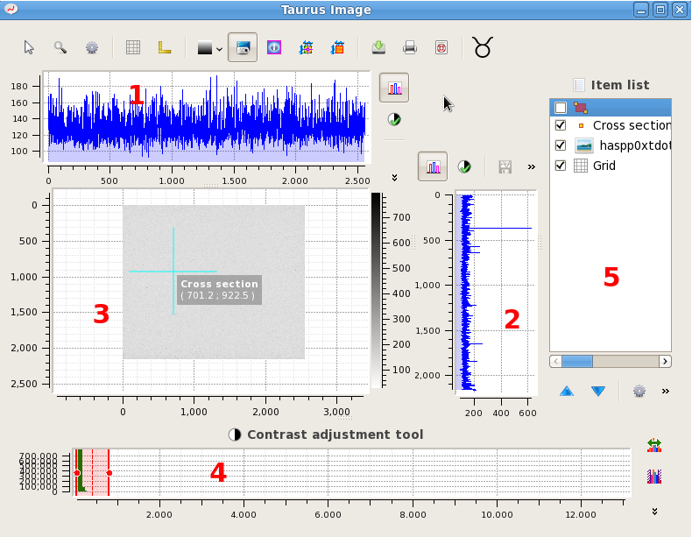Toggle histogram button above vertical cross-section plot
This screenshot has height=537, width=692.
click(433, 166)
